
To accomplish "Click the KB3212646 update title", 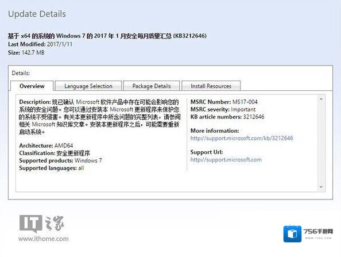I will [x=107, y=36].
